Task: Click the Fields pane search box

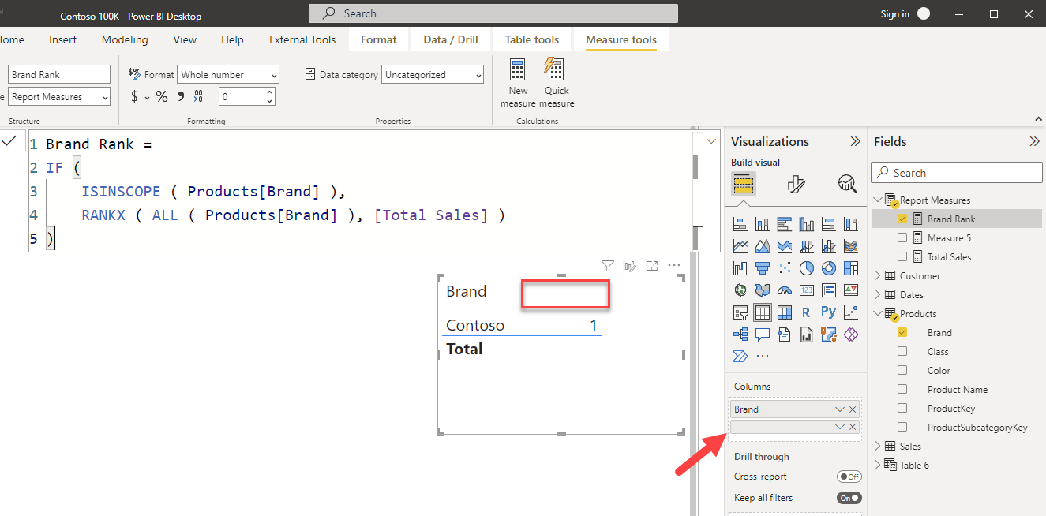Action: pos(957,173)
